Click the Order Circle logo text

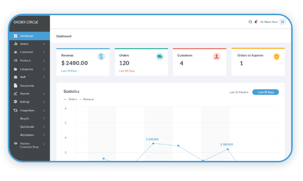[x=26, y=22]
